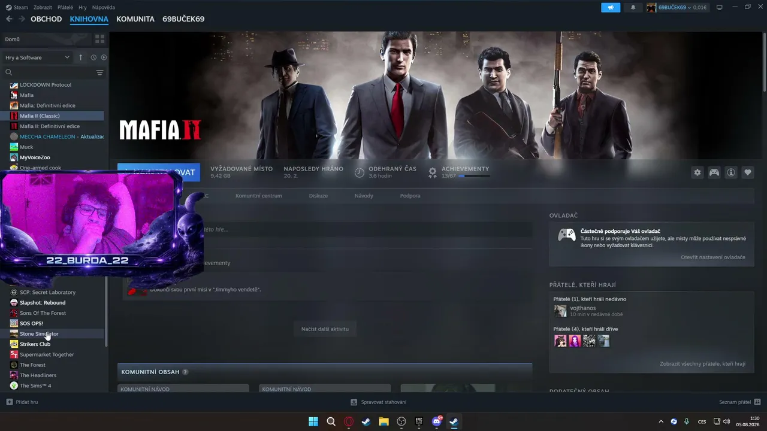The height and width of the screenshot is (431, 767).
Task: Click Přidat hru button
Action: click(x=22, y=402)
